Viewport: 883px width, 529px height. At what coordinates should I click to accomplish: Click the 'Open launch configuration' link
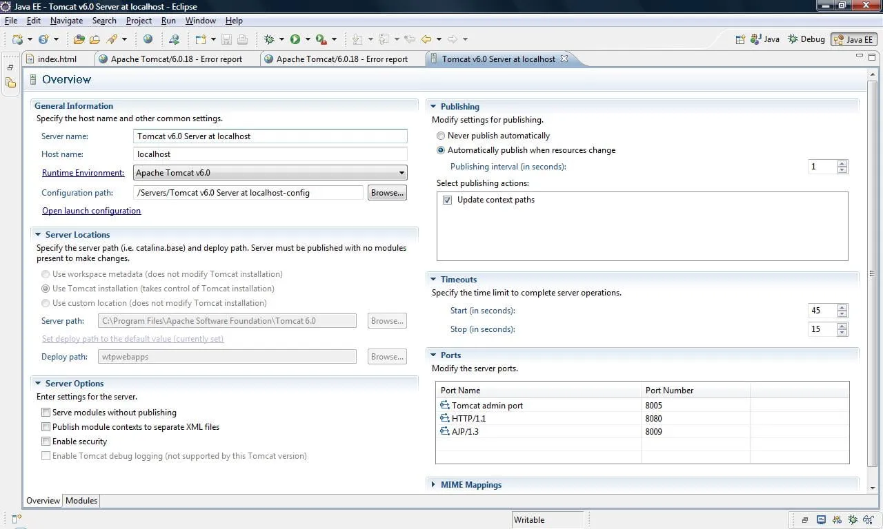click(x=91, y=211)
